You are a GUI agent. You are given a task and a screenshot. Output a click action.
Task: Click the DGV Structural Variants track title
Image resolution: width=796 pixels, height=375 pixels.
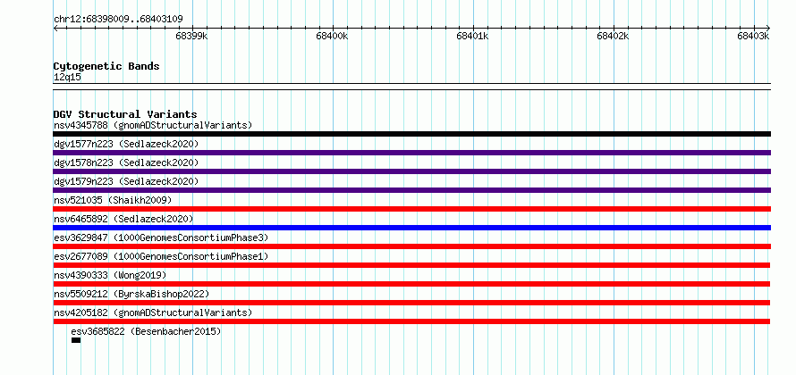(125, 114)
